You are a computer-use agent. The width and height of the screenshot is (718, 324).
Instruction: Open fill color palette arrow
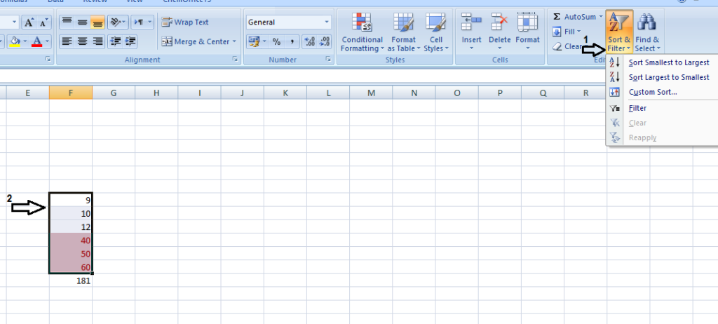pos(26,41)
